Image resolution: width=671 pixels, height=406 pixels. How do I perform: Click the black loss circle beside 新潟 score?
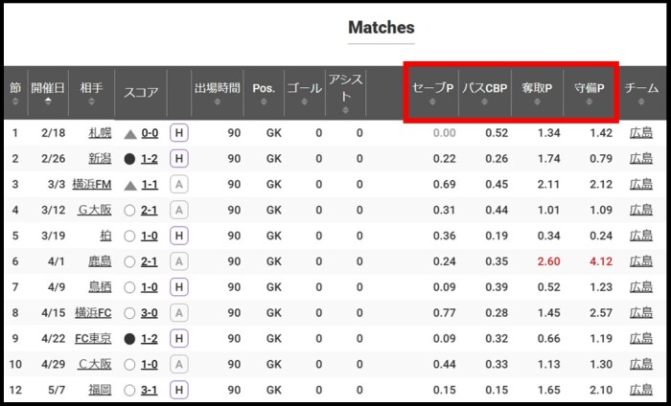tap(130, 159)
